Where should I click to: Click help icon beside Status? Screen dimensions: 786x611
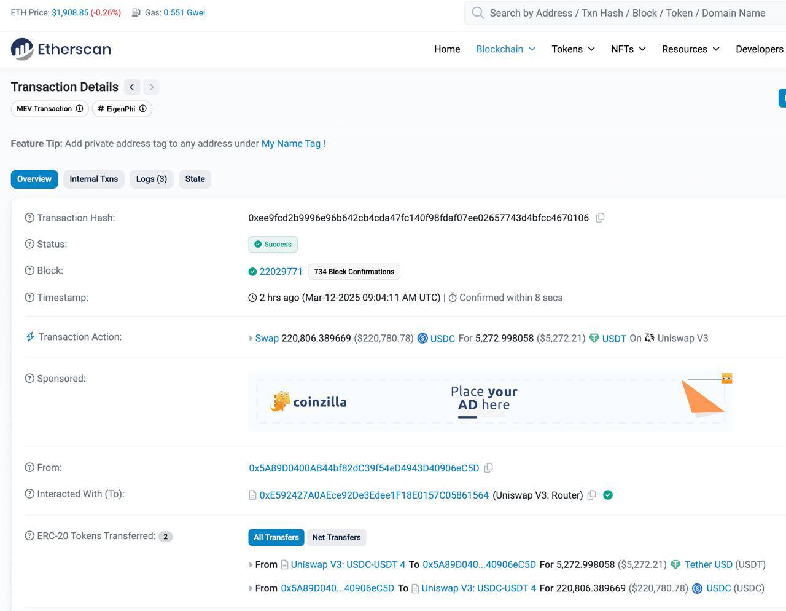(29, 244)
